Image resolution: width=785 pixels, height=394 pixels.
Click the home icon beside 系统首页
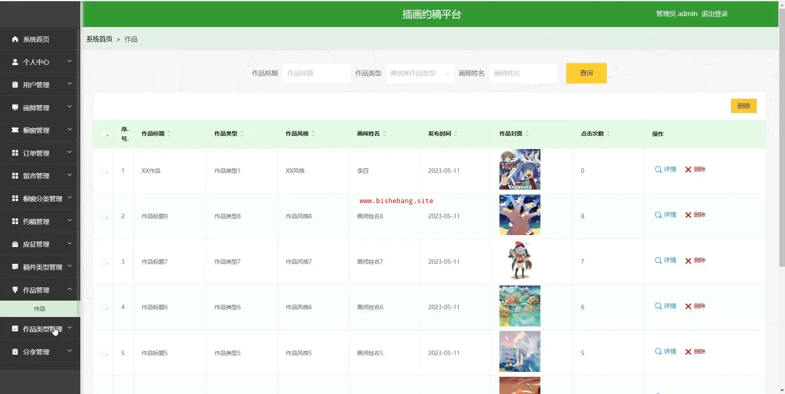[15, 39]
